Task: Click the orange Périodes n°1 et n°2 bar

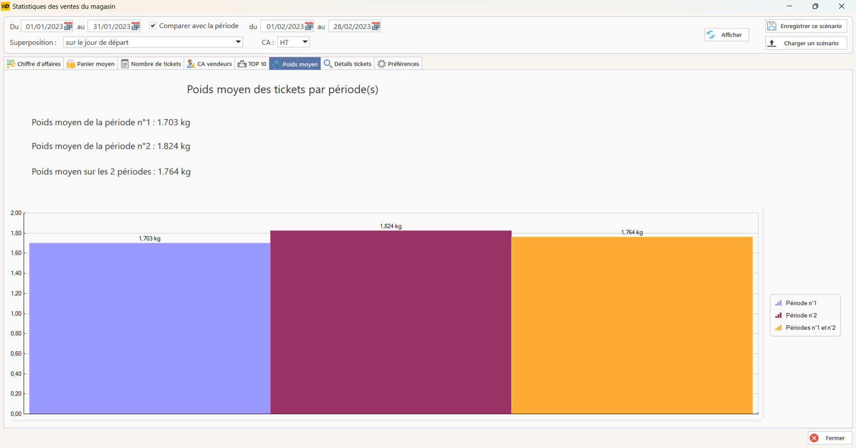Action: (632, 326)
